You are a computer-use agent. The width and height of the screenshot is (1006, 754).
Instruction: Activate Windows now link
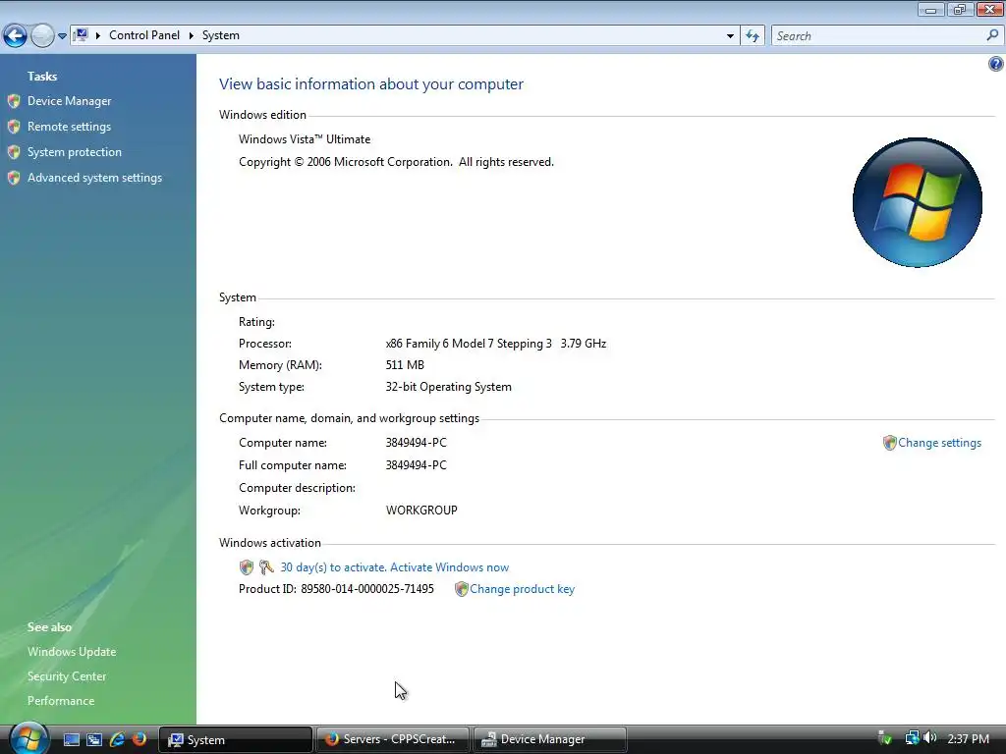pos(449,567)
